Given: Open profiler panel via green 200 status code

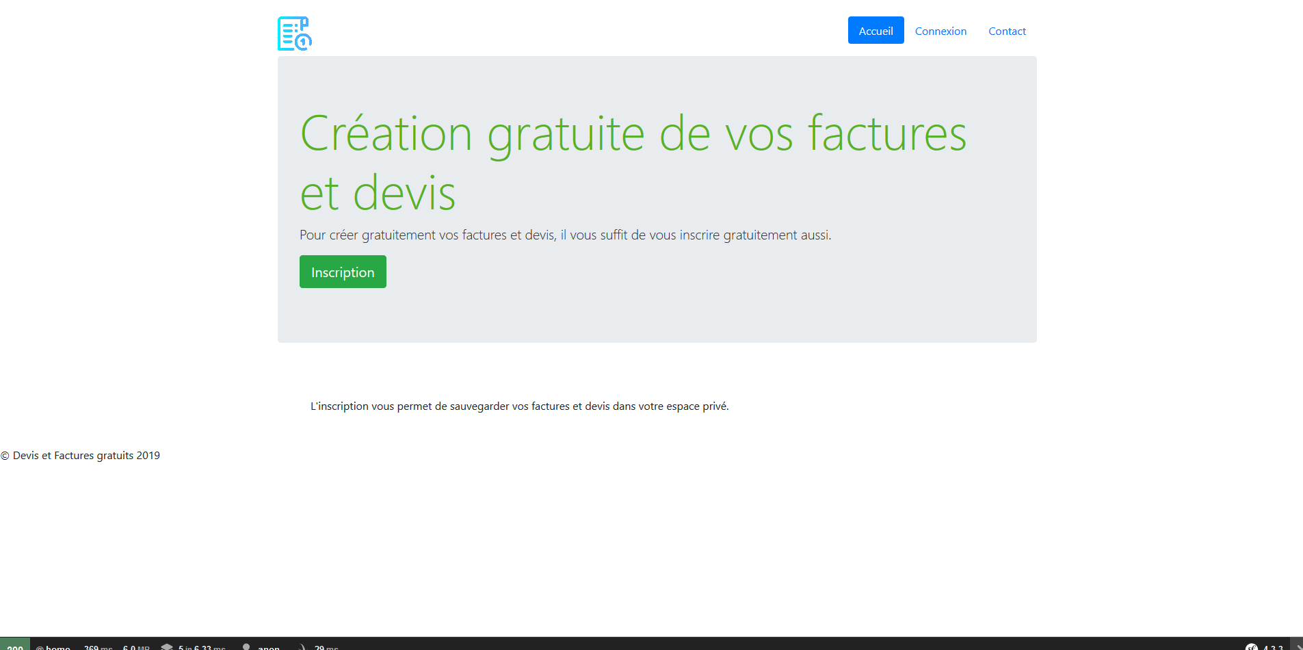Looking at the screenshot, I should pos(14,647).
